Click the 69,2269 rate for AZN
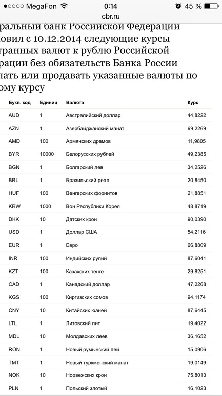Image resolution: width=222 pixels, height=396 pixels. 197,128
